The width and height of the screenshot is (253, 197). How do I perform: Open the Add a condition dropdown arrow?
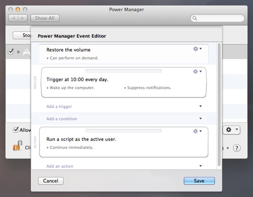(201, 119)
